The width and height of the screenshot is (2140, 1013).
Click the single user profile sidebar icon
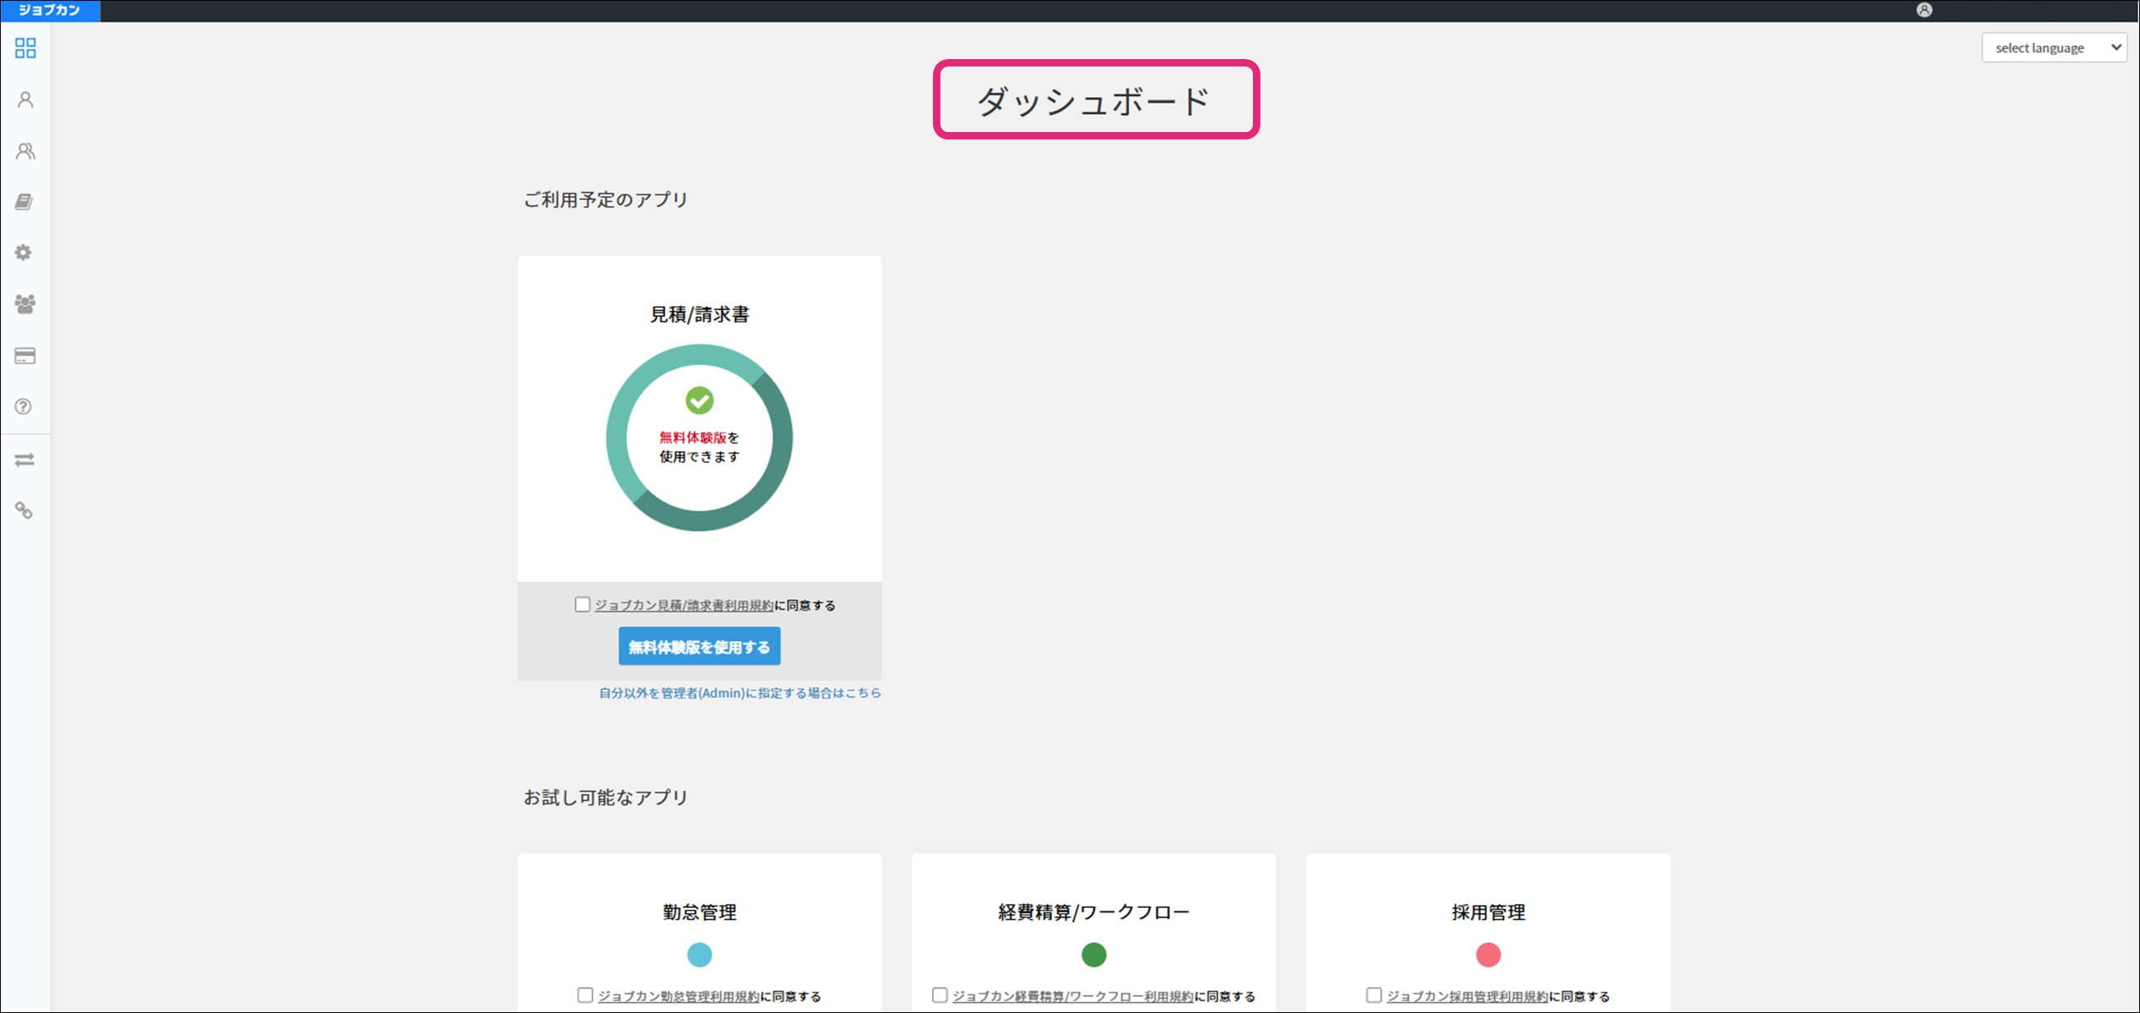point(25,99)
